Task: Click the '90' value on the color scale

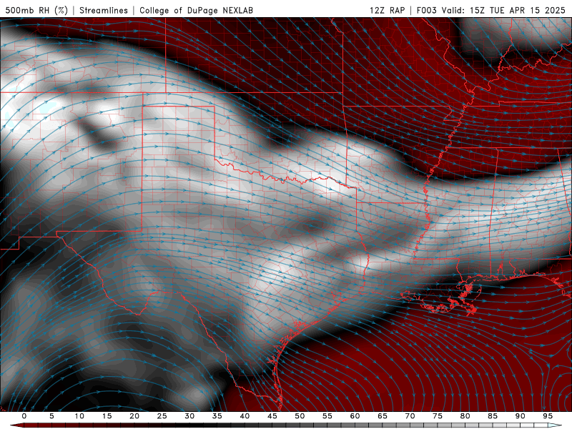Action: click(520, 416)
